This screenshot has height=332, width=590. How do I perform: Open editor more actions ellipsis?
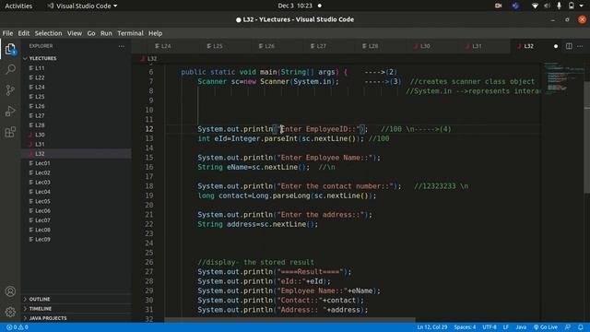[580, 46]
